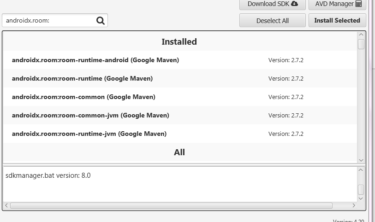This screenshot has width=375, height=222.
Task: Select androidx.room:room-runtime (Google Maven) row
Action: (180, 78)
